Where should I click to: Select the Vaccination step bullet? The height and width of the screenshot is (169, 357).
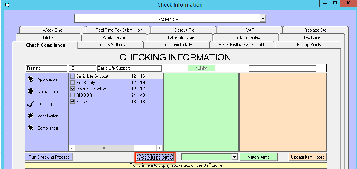[x=31, y=116]
